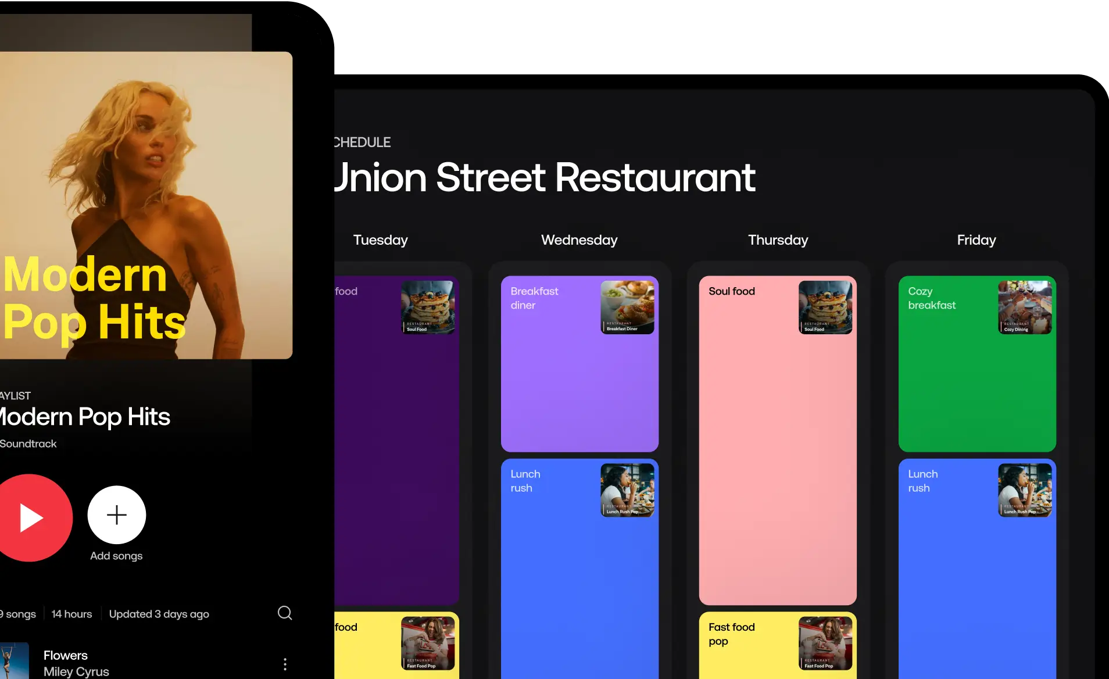
Task: Open the Soundtrack author link
Action: (x=28, y=444)
